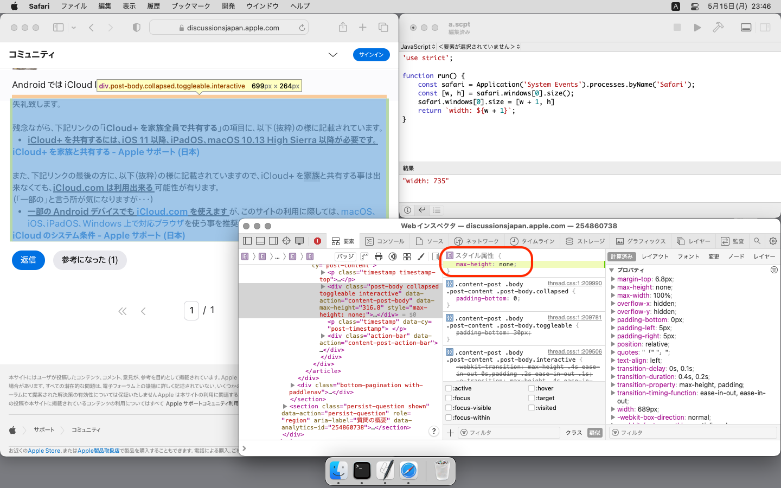Click the blue 返信 button
Screen dimensions: 781x488
click(28, 260)
